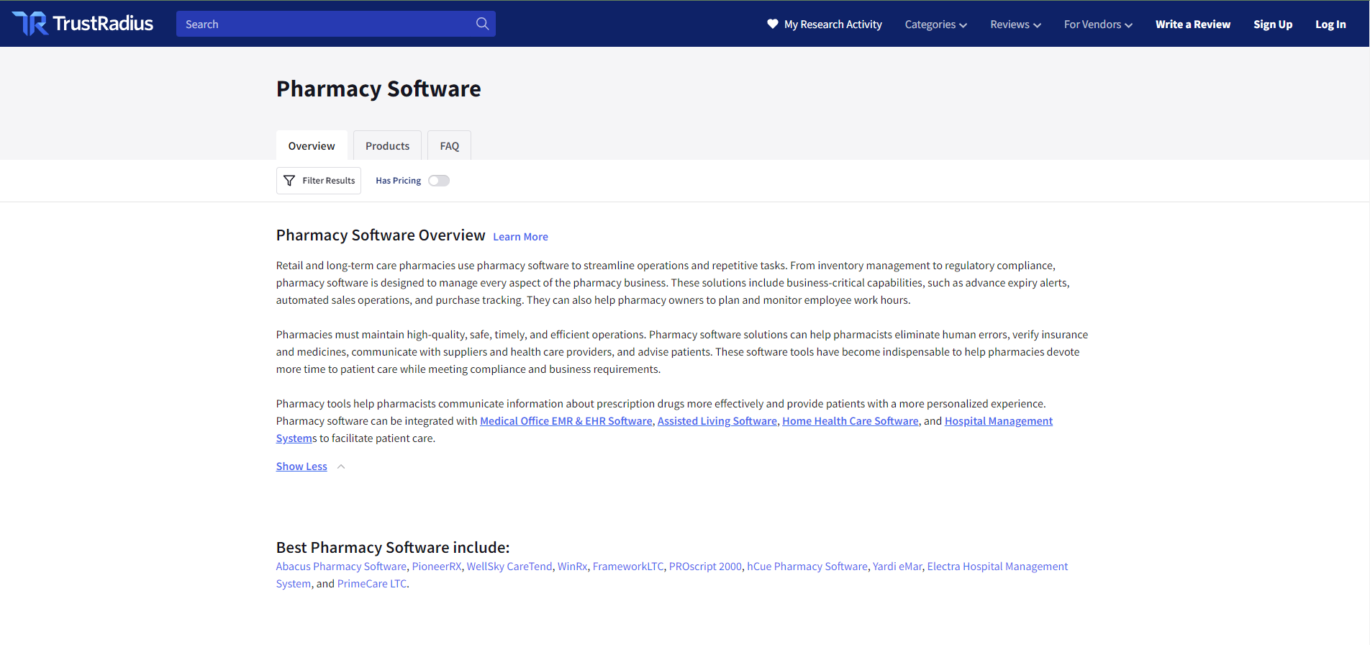This screenshot has width=1370, height=645.
Task: Click the Pharmacy Software page title
Action: click(378, 89)
